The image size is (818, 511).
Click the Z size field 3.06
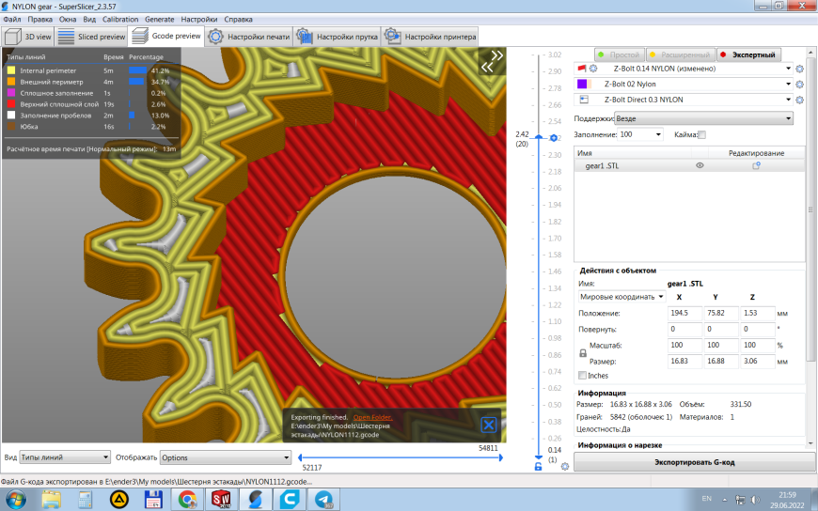(758, 362)
